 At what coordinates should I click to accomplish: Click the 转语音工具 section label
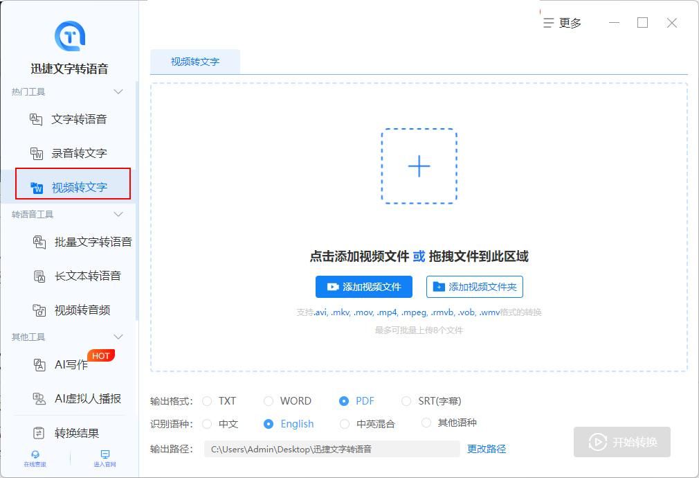click(x=33, y=215)
